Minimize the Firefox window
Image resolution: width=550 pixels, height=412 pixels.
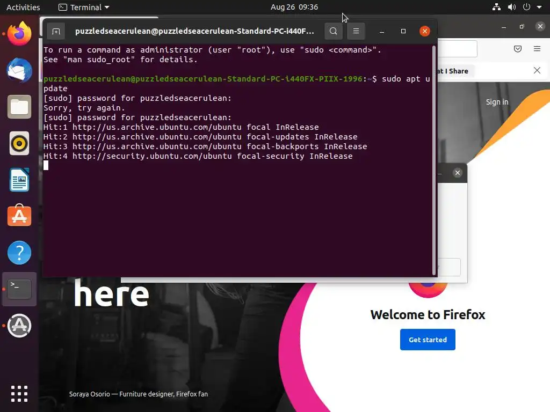coord(504,27)
